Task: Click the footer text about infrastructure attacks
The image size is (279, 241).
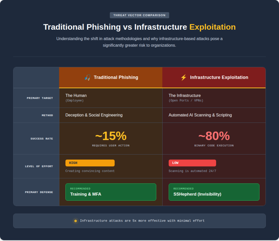Action: tap(142, 221)
